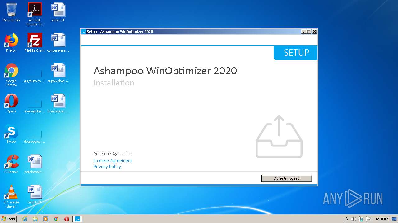Launch Chrome from the taskbar
This screenshot has height=223, width=398.
[56, 219]
